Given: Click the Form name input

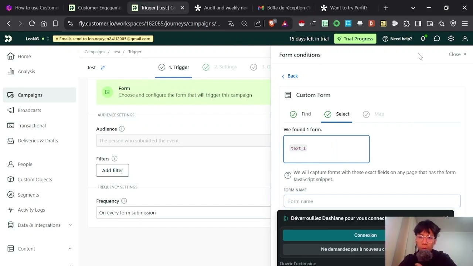Looking at the screenshot, I should [372, 201].
